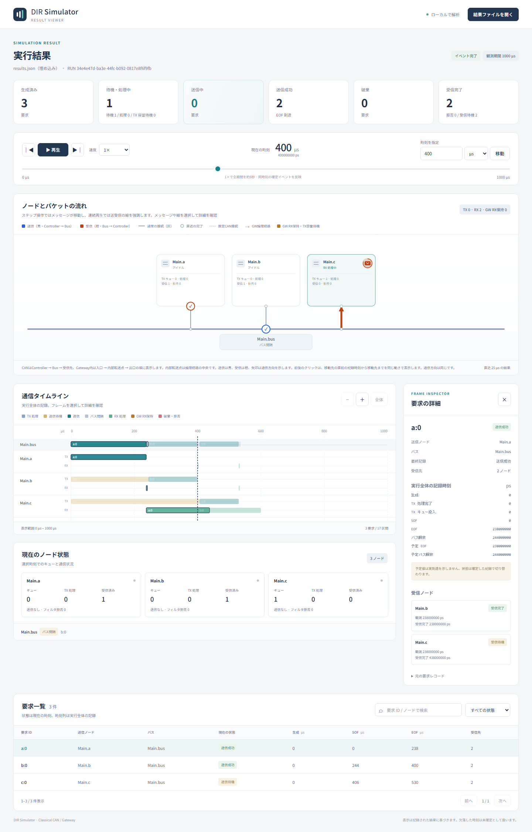Open the playback speed 1× dropdown
The width and height of the screenshot is (532, 832).
(115, 150)
